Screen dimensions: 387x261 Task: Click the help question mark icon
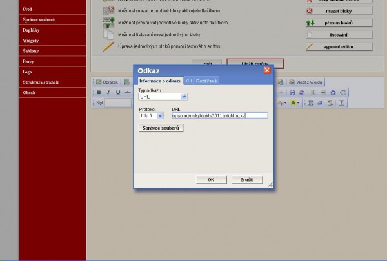pyautogui.click(x=341, y=102)
